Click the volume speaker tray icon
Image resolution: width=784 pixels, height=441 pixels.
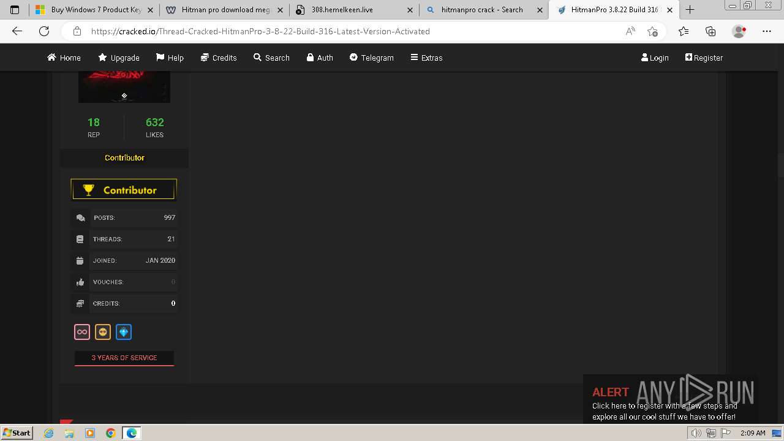(x=696, y=433)
